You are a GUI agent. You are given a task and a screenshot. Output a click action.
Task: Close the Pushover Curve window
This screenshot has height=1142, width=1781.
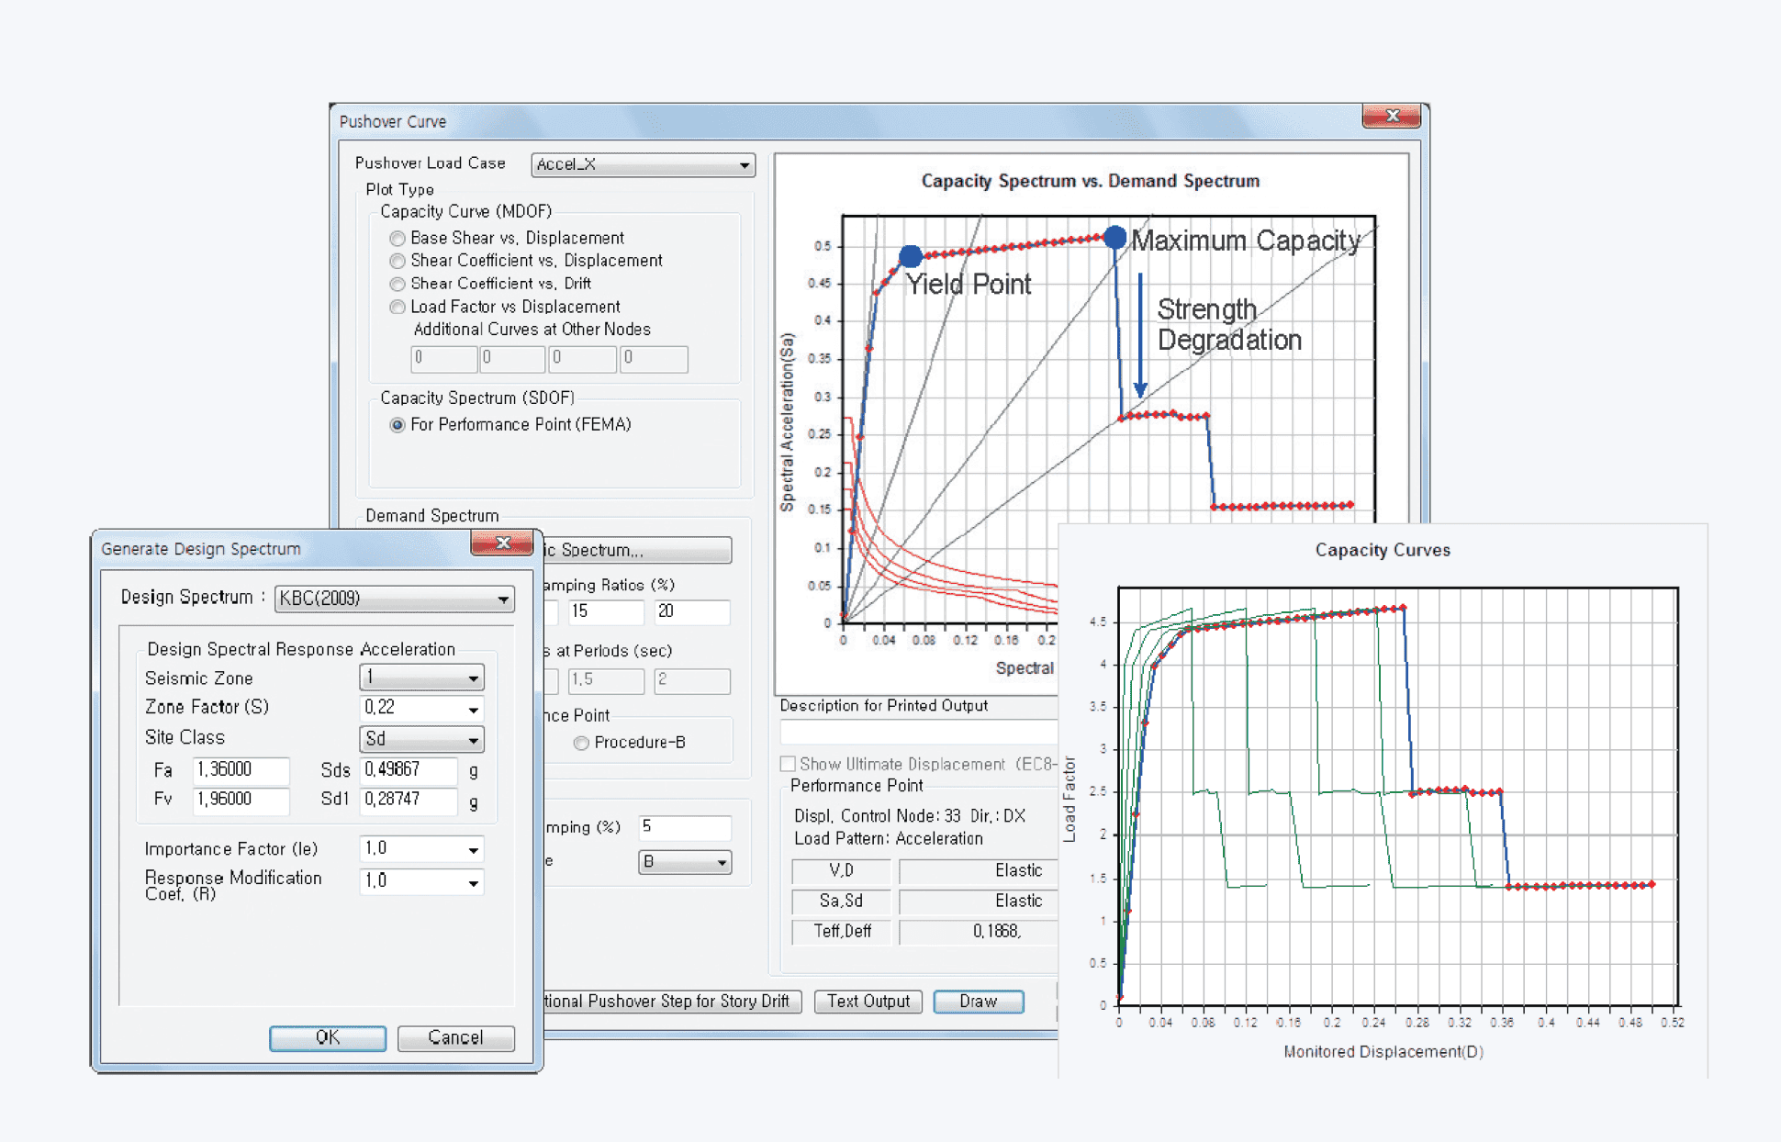point(1392,116)
